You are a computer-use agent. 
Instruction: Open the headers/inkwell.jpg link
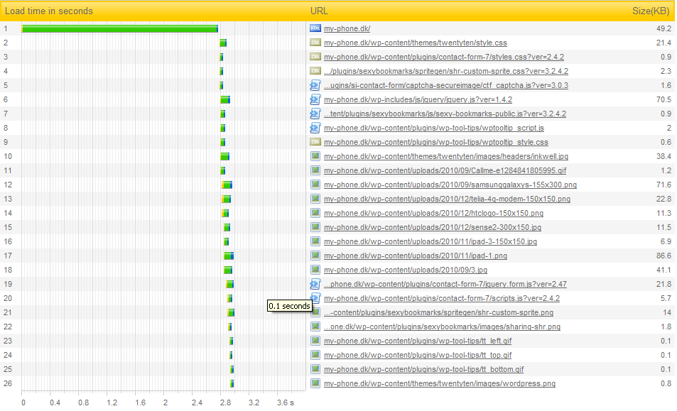click(446, 157)
